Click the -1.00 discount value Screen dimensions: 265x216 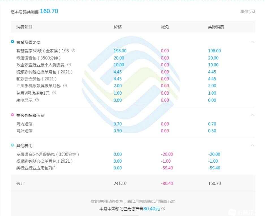[x=166, y=161]
